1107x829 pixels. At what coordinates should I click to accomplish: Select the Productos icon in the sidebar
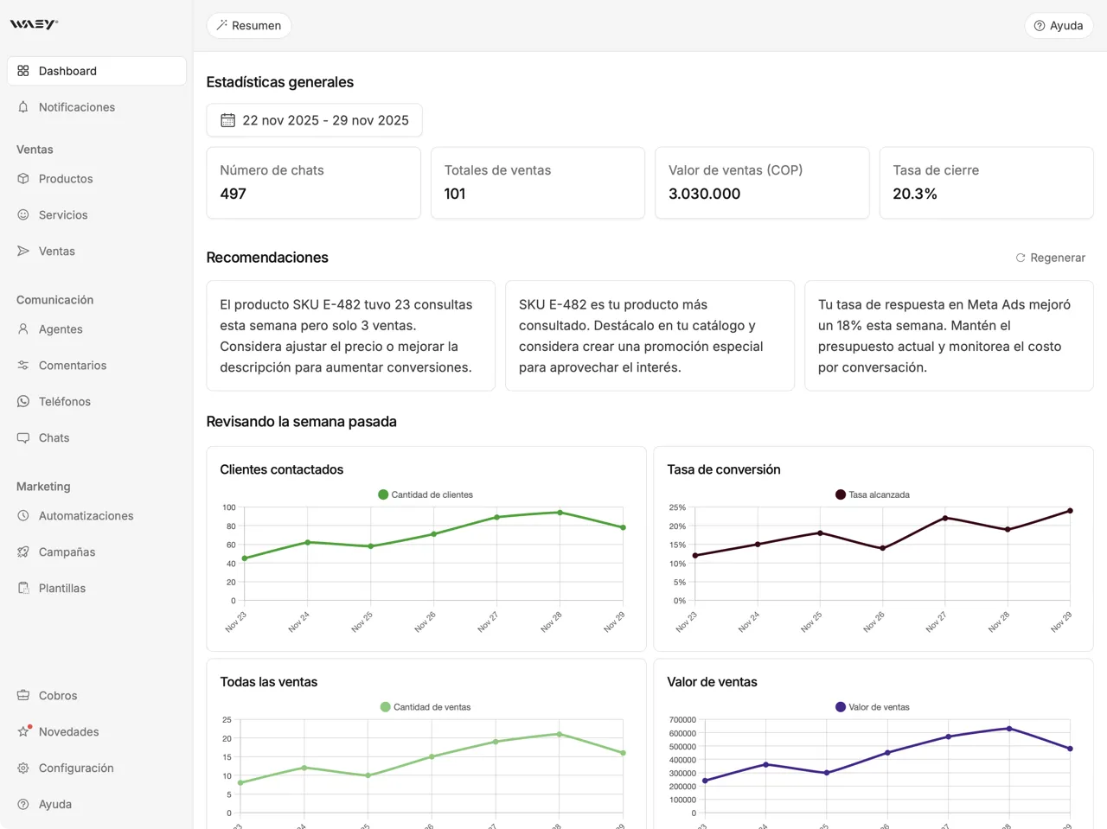tap(23, 179)
